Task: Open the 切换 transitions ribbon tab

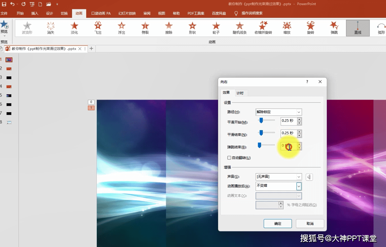Action: (x=64, y=13)
